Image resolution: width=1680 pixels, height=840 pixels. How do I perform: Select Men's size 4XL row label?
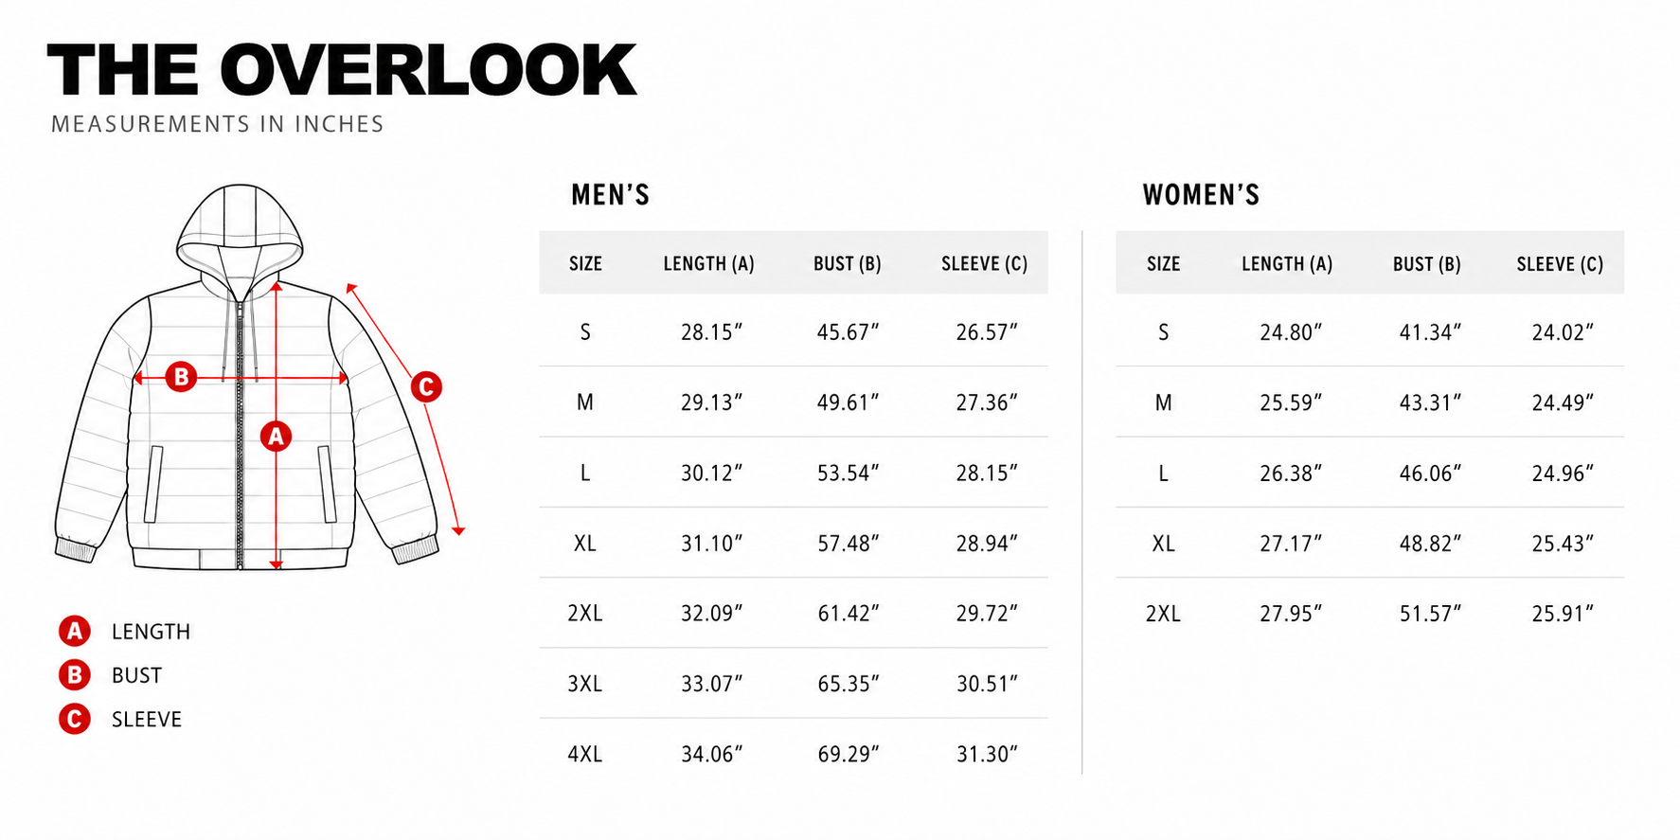click(x=585, y=754)
